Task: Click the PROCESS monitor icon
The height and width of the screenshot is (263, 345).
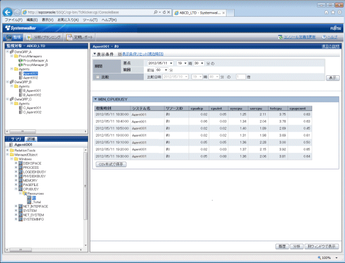Action: click(x=21, y=168)
